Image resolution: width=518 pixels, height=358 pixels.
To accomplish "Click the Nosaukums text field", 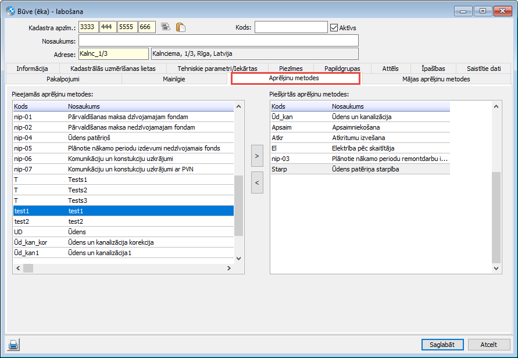I will 218,41.
